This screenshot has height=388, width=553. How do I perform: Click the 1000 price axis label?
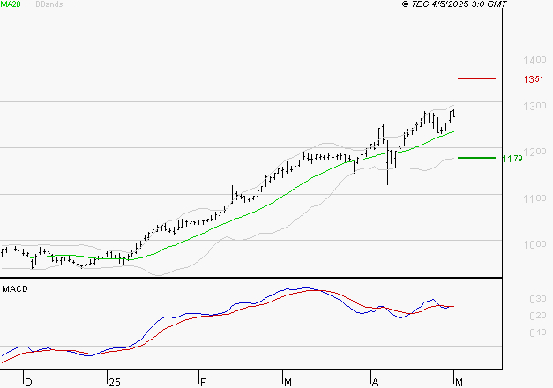pos(534,244)
